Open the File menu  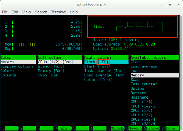(x=5, y=12)
